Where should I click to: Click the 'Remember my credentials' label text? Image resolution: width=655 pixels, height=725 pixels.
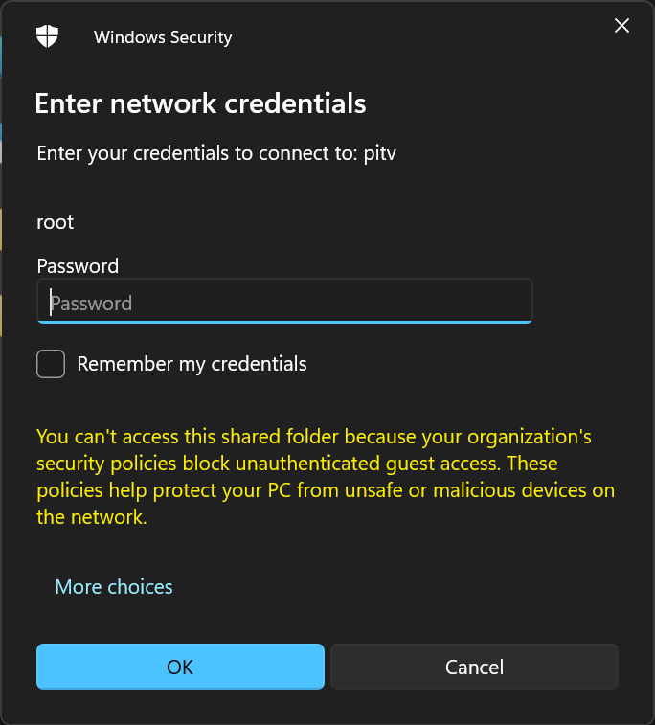pyautogui.click(x=192, y=364)
